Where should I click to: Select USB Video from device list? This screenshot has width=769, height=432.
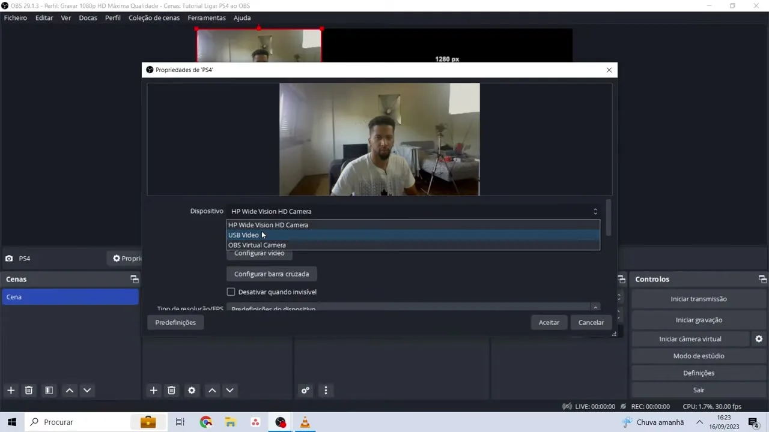(x=413, y=235)
